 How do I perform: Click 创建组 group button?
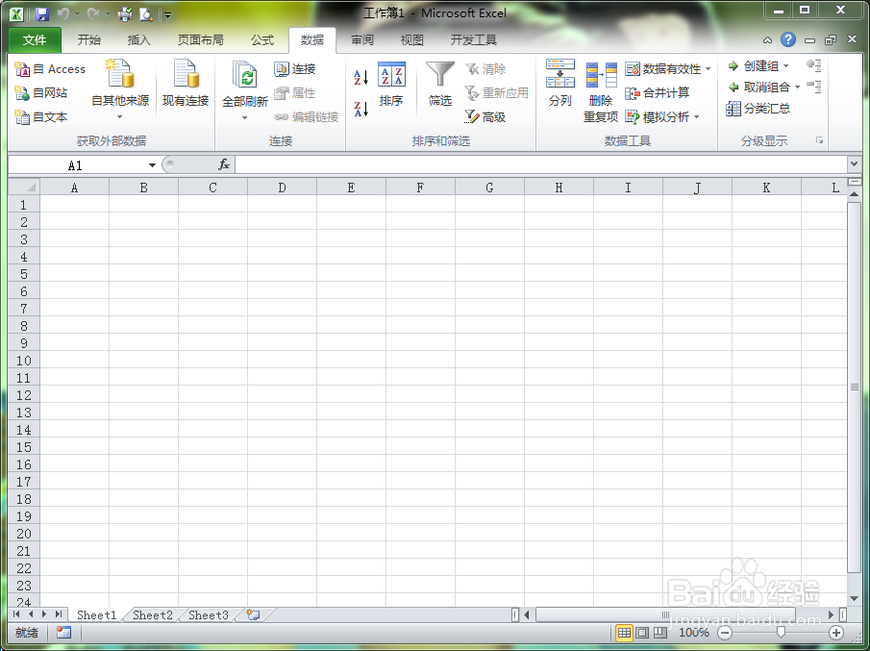coord(754,66)
